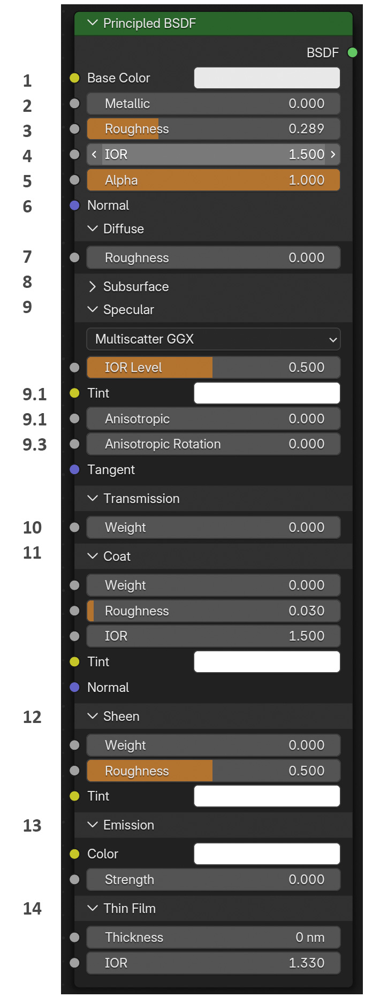This screenshot has width=380, height=1005.
Task: Click the purple Tangent input socket
Action: point(75,470)
